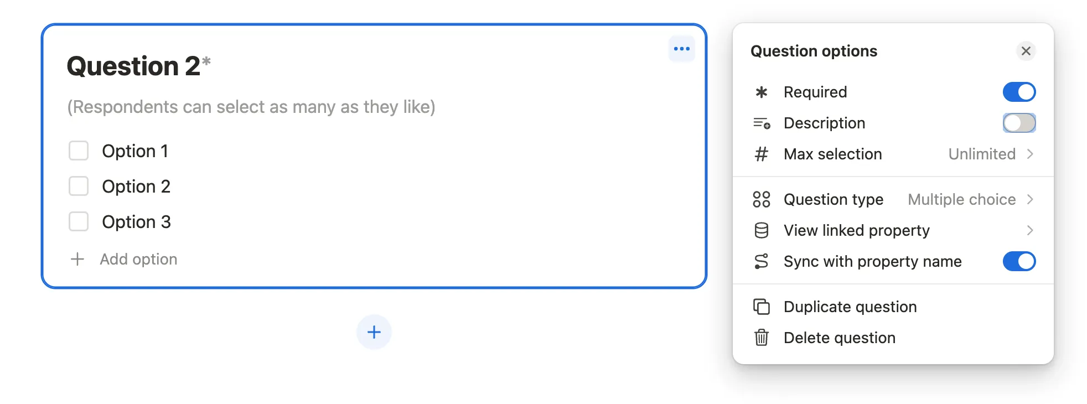Expand the View linked property chevron
The height and width of the screenshot is (404, 1087).
pyautogui.click(x=1030, y=230)
